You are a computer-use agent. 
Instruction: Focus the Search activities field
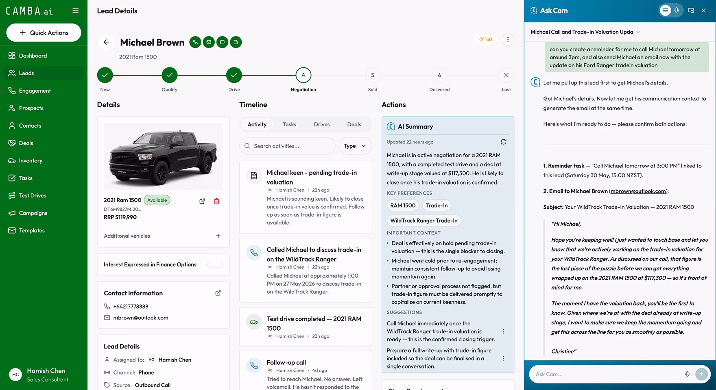287,146
